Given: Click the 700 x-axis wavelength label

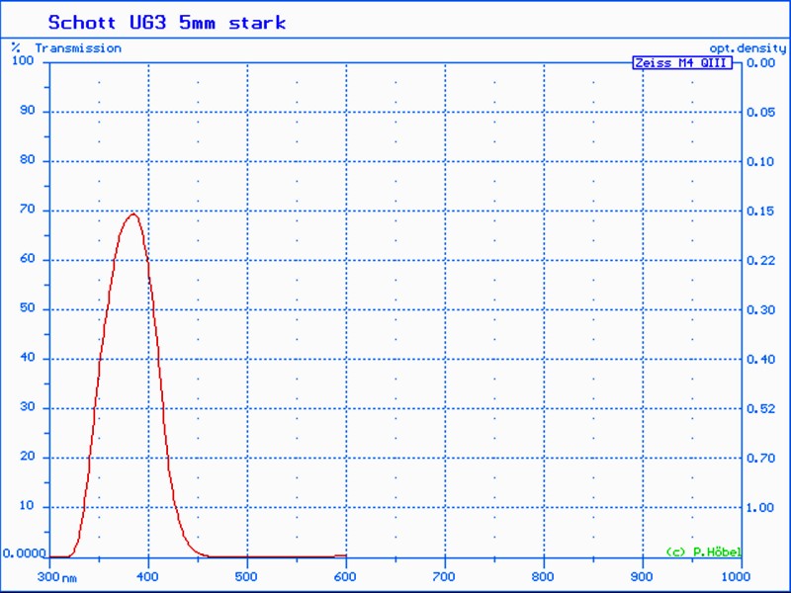Looking at the screenshot, I should (444, 576).
